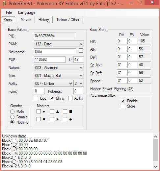Click the Speed Value field showing 52

tap(145, 81)
